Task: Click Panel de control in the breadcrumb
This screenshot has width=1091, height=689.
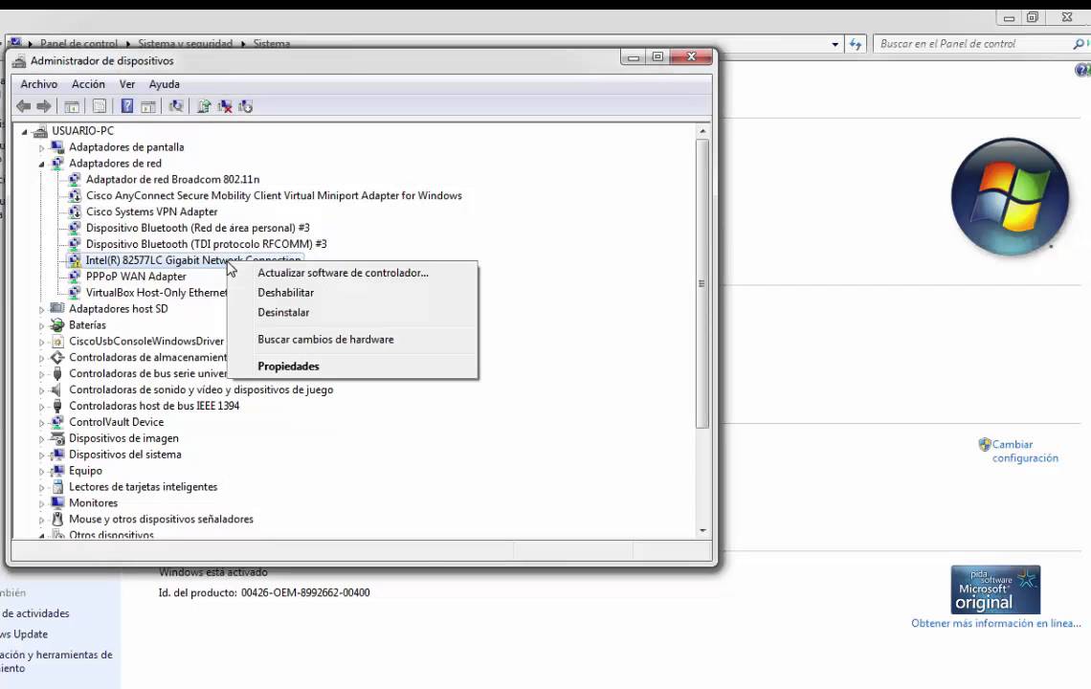Action: [x=78, y=43]
